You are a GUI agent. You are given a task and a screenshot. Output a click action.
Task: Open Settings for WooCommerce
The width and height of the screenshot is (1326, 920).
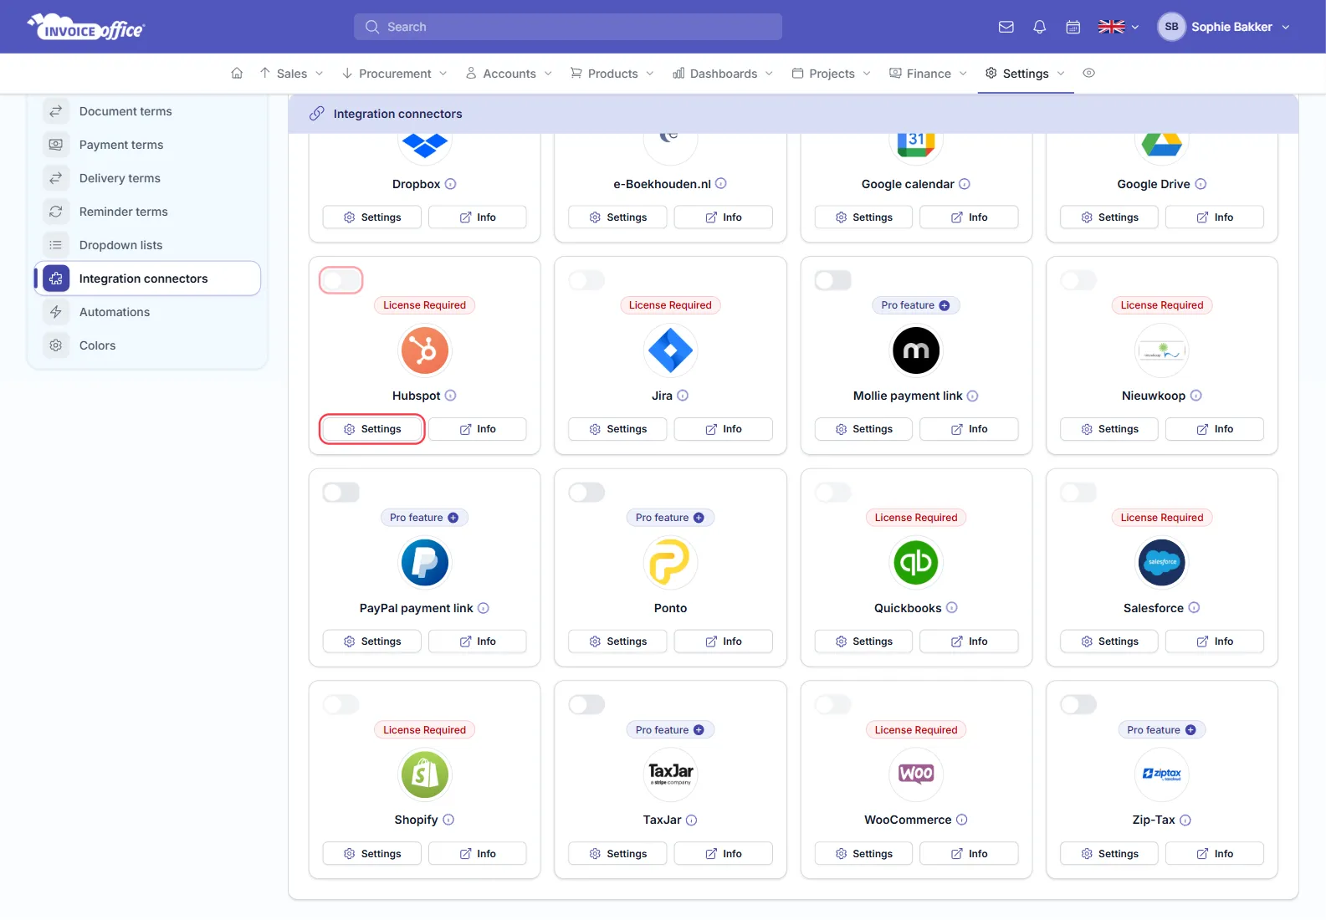point(863,854)
